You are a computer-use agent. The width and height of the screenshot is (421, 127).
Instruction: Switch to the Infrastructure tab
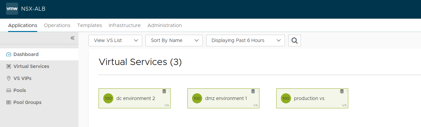(125, 25)
